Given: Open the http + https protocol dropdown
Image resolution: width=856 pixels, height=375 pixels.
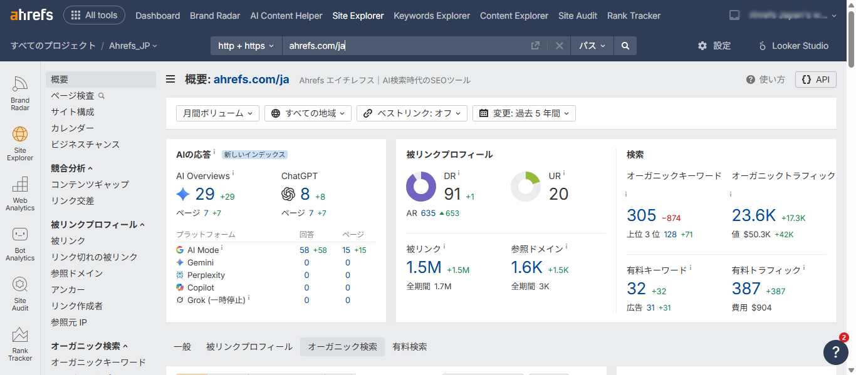Looking at the screenshot, I should pyautogui.click(x=246, y=46).
